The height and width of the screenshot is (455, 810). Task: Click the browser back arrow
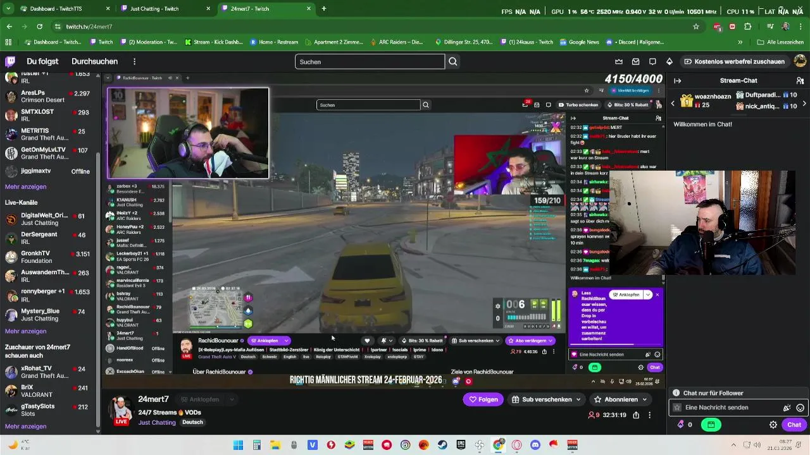click(x=9, y=27)
